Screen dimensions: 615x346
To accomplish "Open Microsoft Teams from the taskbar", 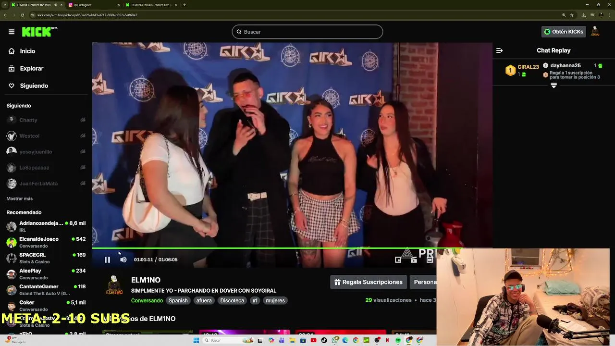I will [282, 340].
